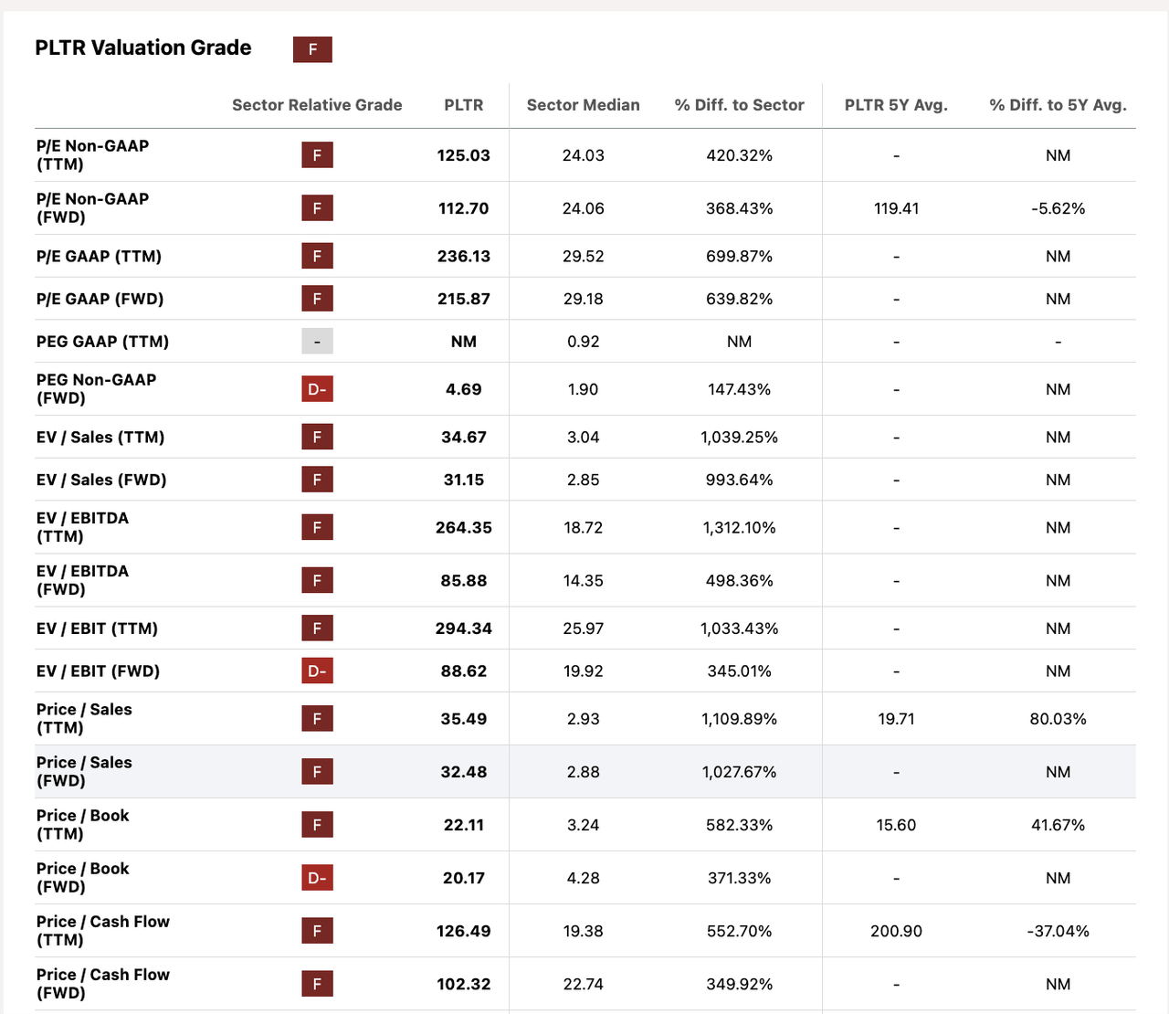Open the Price / Cash Flow (FWD) metric

pos(103,984)
